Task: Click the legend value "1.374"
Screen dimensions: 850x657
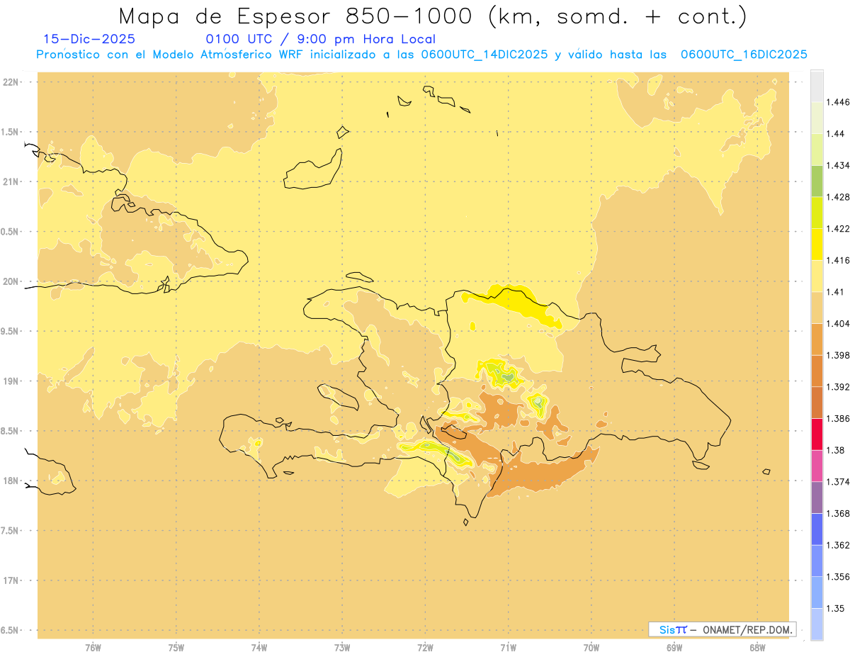Action: [838, 482]
